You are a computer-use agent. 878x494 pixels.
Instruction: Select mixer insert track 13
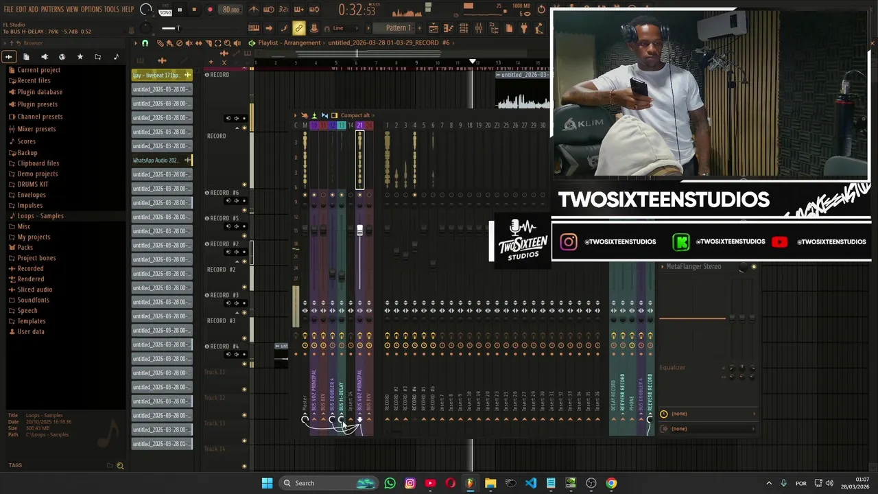coord(341,125)
